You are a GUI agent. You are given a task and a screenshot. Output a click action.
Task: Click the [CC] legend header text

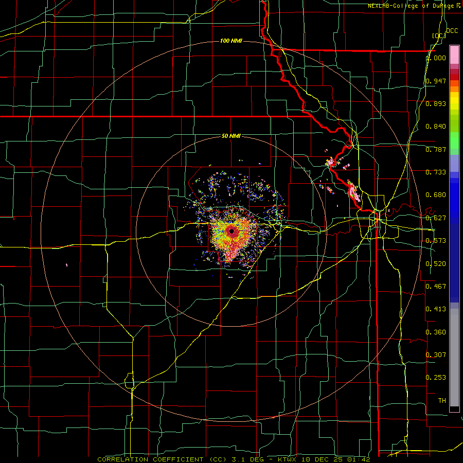click(x=439, y=35)
